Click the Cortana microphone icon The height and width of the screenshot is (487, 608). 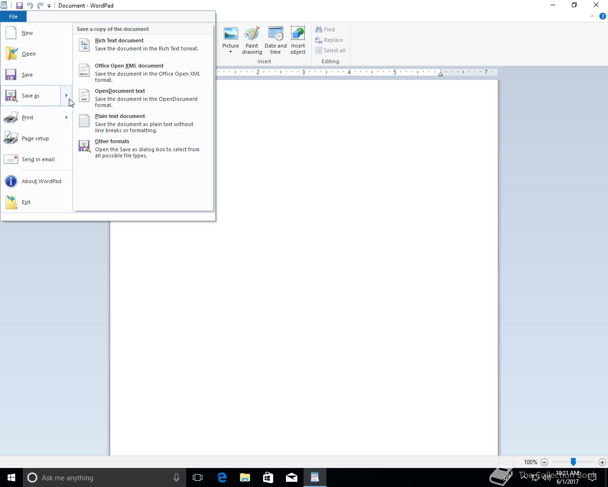pyautogui.click(x=176, y=477)
